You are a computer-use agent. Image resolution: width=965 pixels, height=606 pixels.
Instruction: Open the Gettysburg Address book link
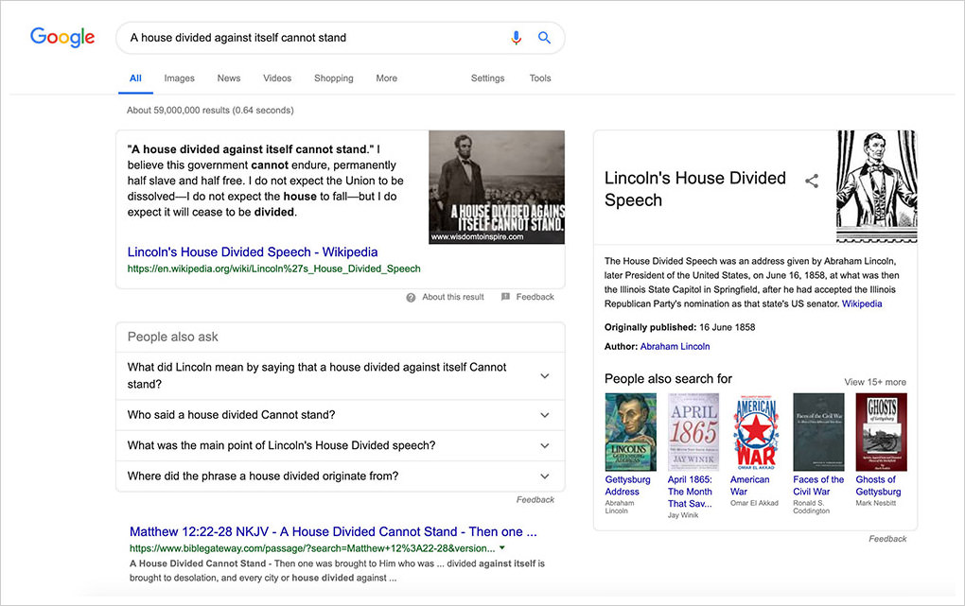pos(627,485)
